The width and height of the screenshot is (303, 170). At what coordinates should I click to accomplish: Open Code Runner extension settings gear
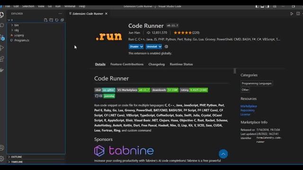point(166,46)
